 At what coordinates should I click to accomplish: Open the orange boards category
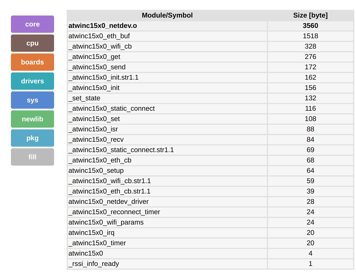point(32,62)
